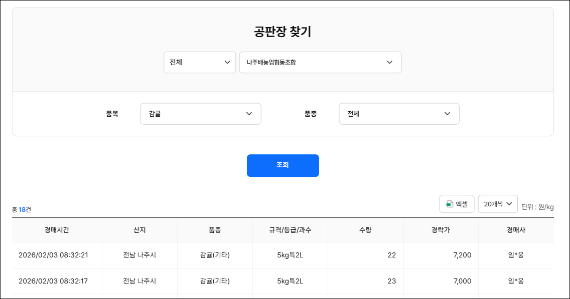Open the 20개씩 page size dropdown
This screenshot has height=299, width=570.
[498, 204]
